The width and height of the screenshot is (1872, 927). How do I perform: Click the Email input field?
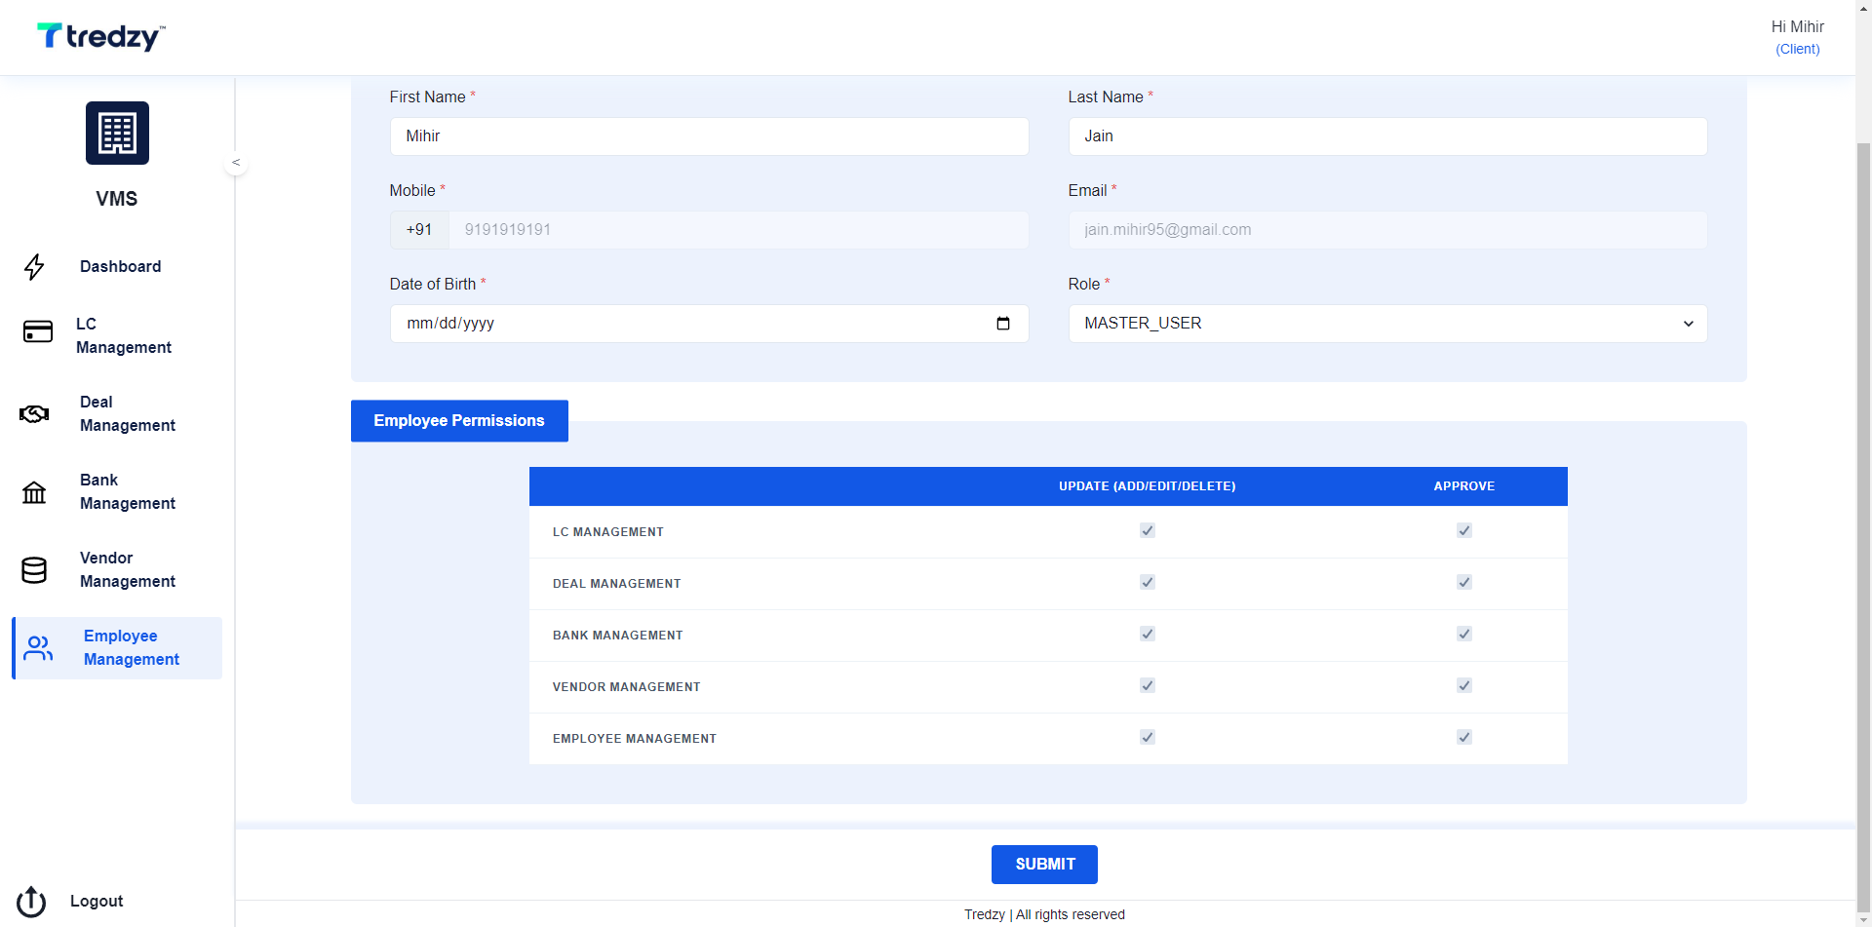[1387, 230]
